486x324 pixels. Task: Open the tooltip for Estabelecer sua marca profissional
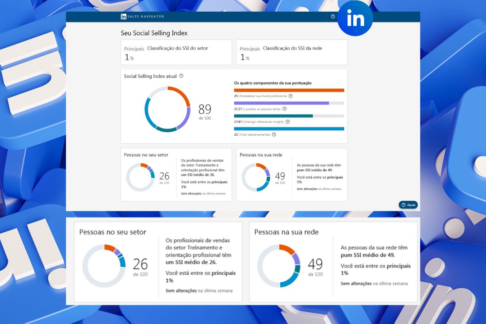290,96
